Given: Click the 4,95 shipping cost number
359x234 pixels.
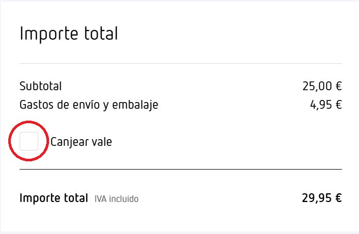Looking at the screenshot, I should tap(321, 105).
